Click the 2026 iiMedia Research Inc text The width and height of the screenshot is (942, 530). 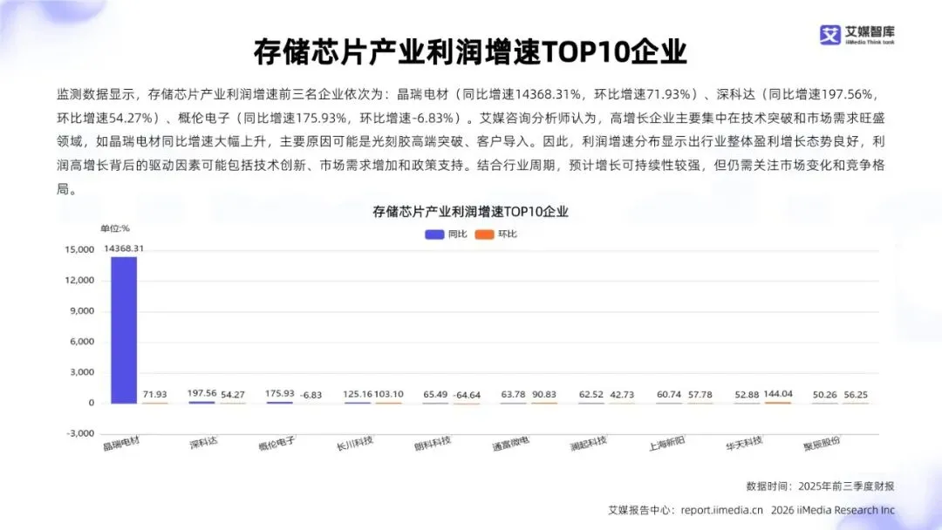coord(833,510)
